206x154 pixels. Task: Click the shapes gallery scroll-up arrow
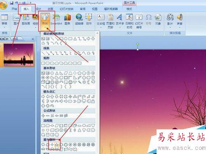pos(97,33)
